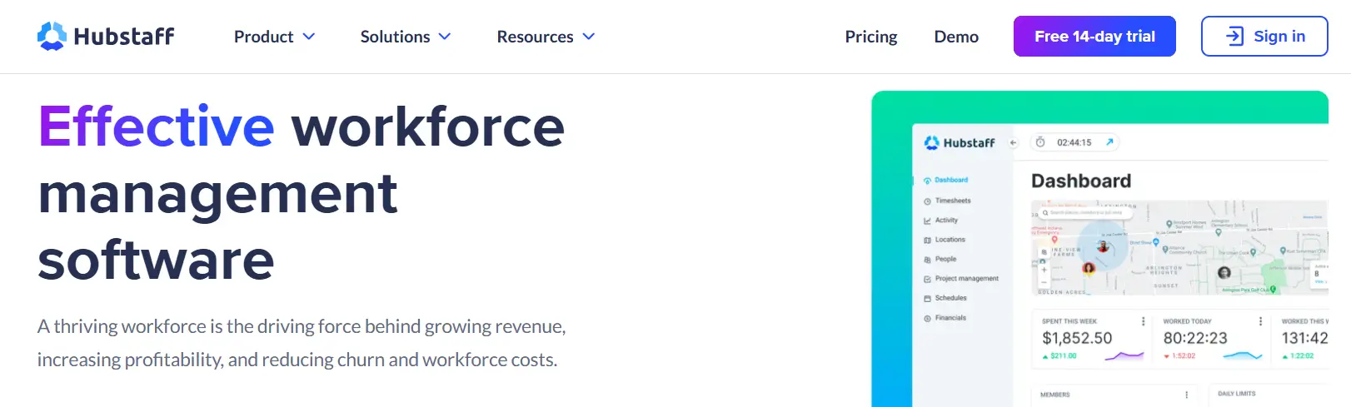Select the Timesheets clock icon
Image resolution: width=1351 pixels, height=407 pixels.
pyautogui.click(x=927, y=201)
